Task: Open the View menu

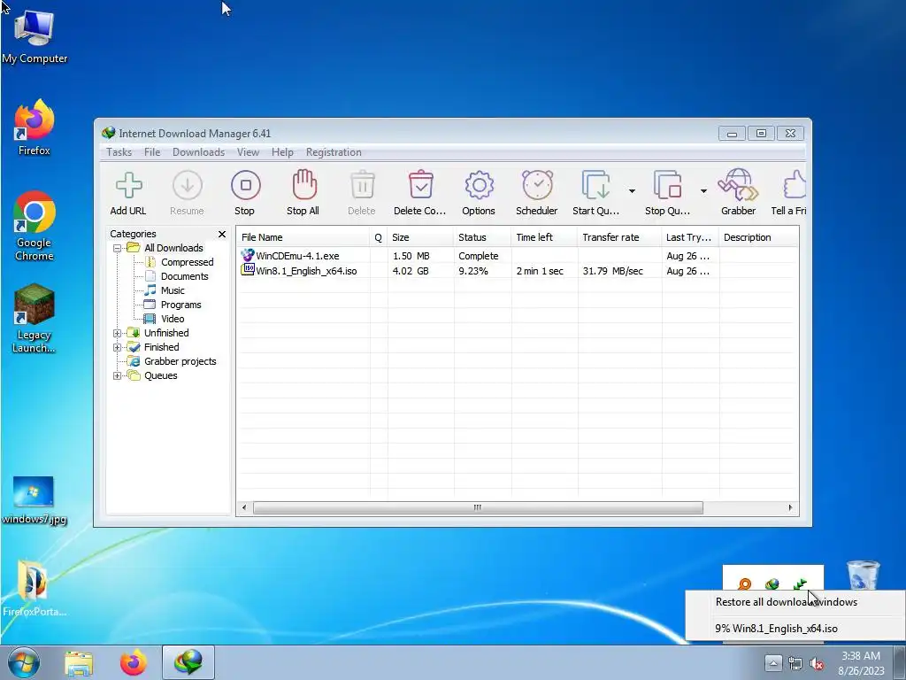Action: [248, 152]
